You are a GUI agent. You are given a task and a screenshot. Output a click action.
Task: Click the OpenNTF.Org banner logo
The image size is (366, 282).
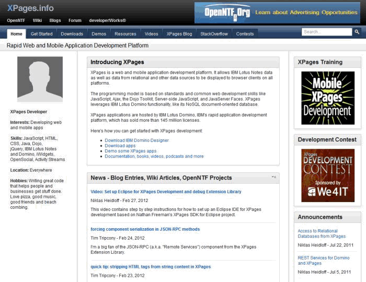[x=227, y=13]
